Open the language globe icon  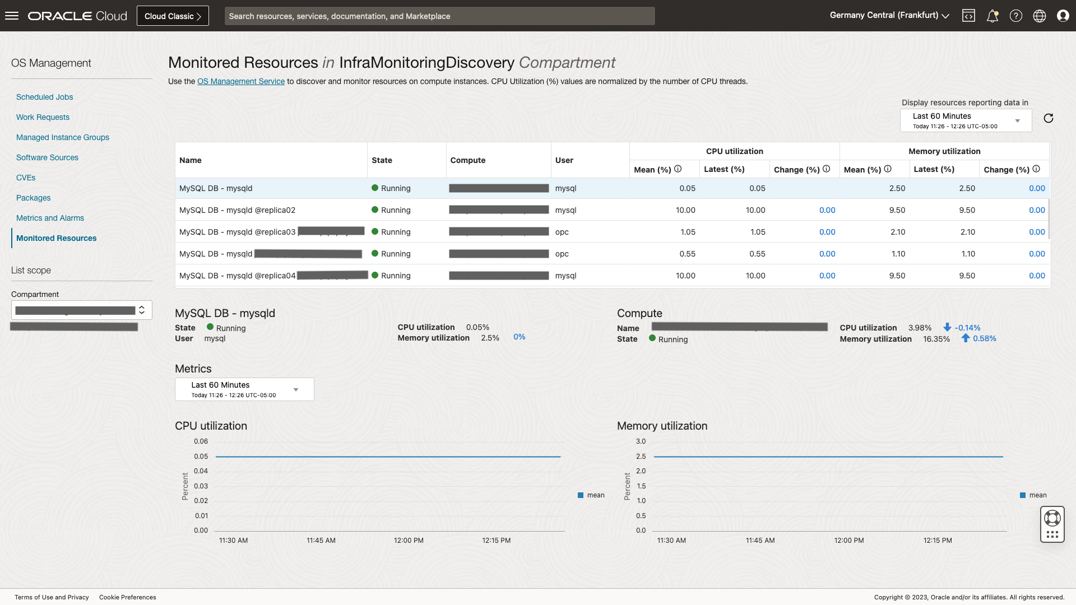pyautogui.click(x=1040, y=16)
